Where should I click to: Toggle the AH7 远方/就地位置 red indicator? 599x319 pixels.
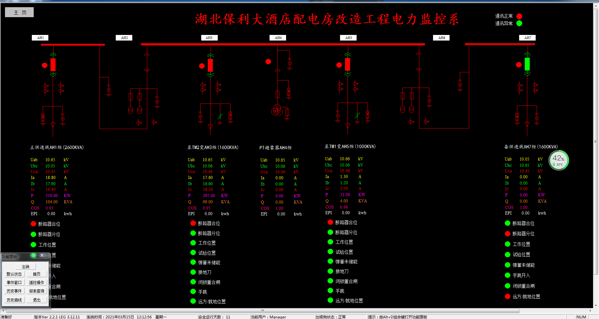(508, 297)
